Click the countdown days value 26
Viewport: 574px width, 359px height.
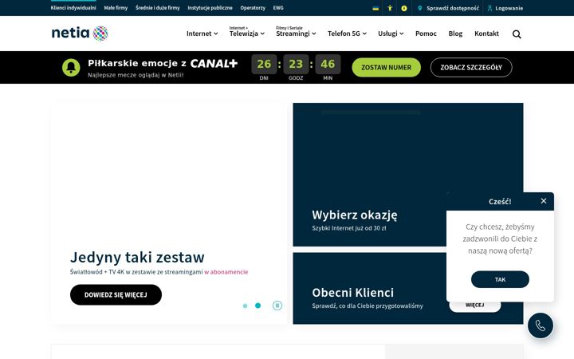[x=264, y=64]
